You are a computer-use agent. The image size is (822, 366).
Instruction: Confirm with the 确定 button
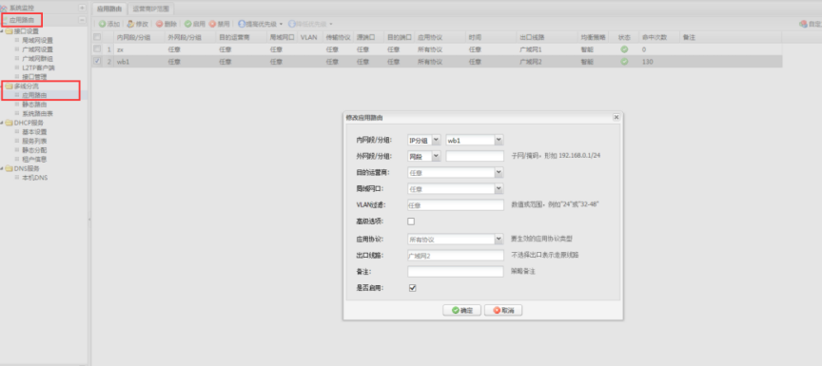tap(461, 310)
